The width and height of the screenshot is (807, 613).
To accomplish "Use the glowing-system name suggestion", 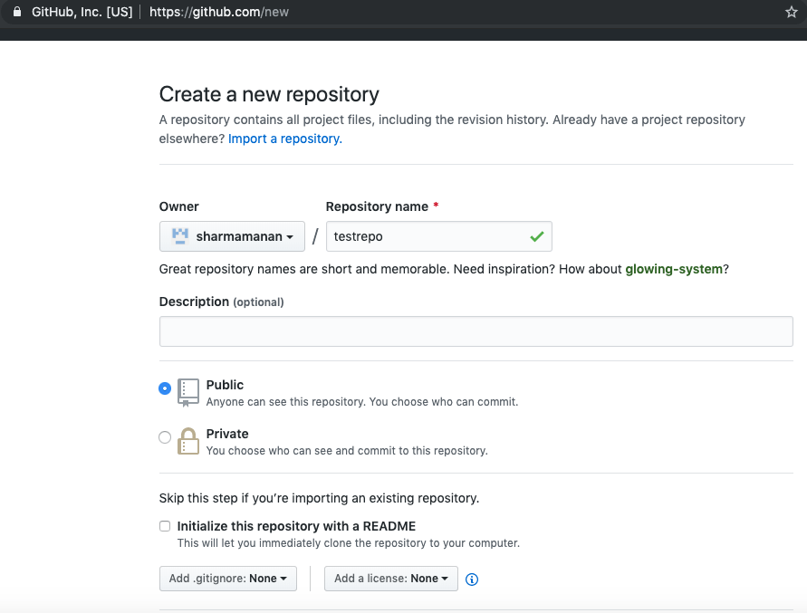I will 674,269.
